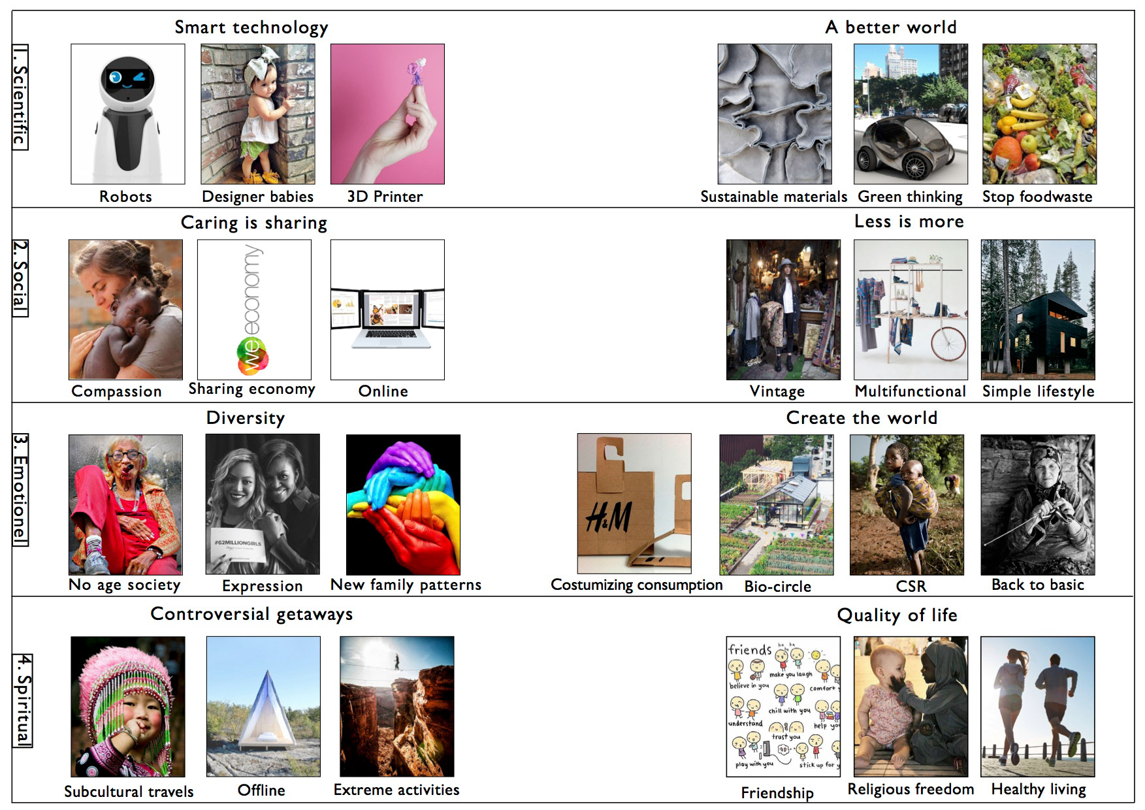The height and width of the screenshot is (810, 1145).
Task: Select the Stop foodwaste image
Action: pos(1040,114)
